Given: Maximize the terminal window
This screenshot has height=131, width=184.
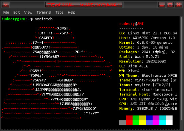Looking at the screenshot, I should pyautogui.click(x=170, y=5).
